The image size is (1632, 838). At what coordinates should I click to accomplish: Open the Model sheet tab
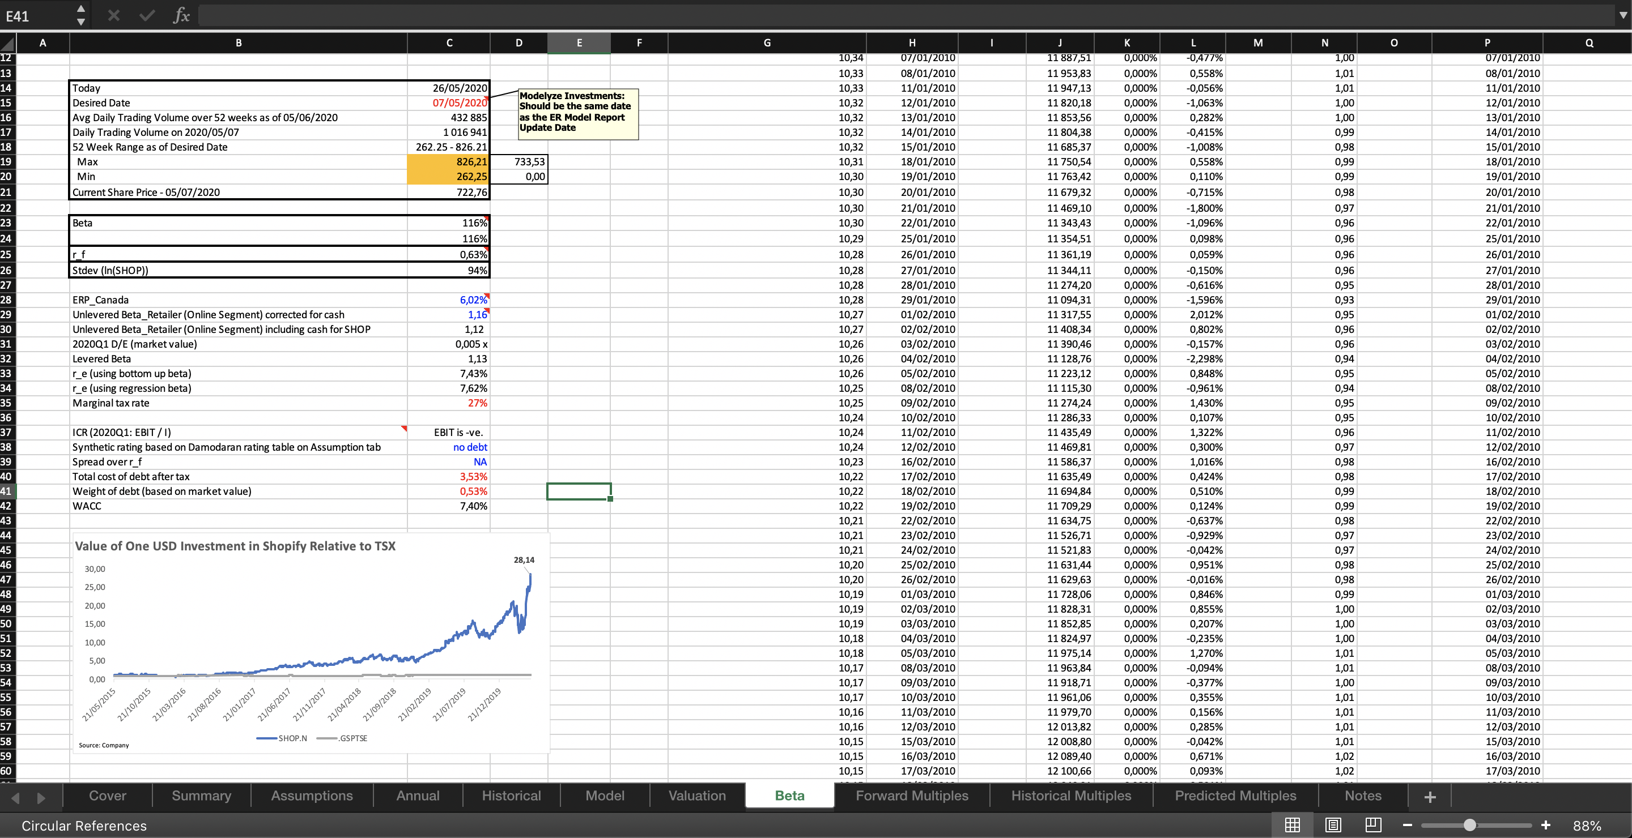pos(605,796)
